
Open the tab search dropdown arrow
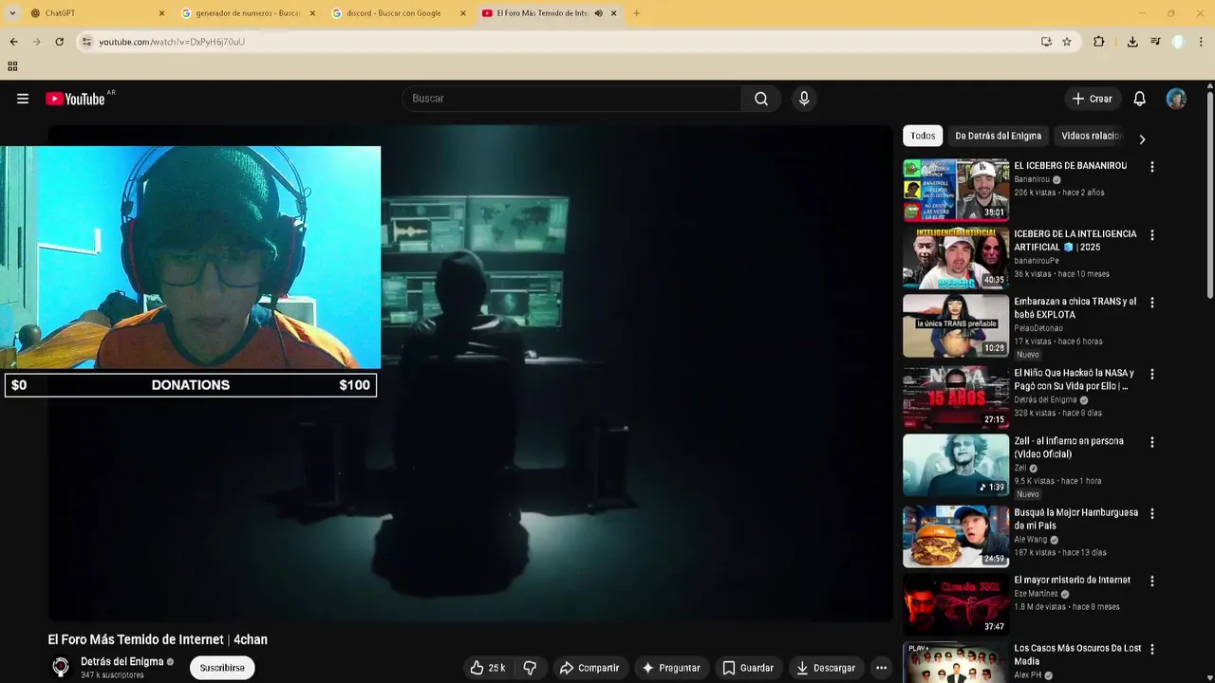coord(11,13)
